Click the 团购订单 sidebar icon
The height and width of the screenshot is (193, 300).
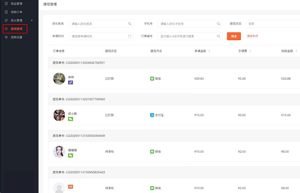(x=6, y=12)
